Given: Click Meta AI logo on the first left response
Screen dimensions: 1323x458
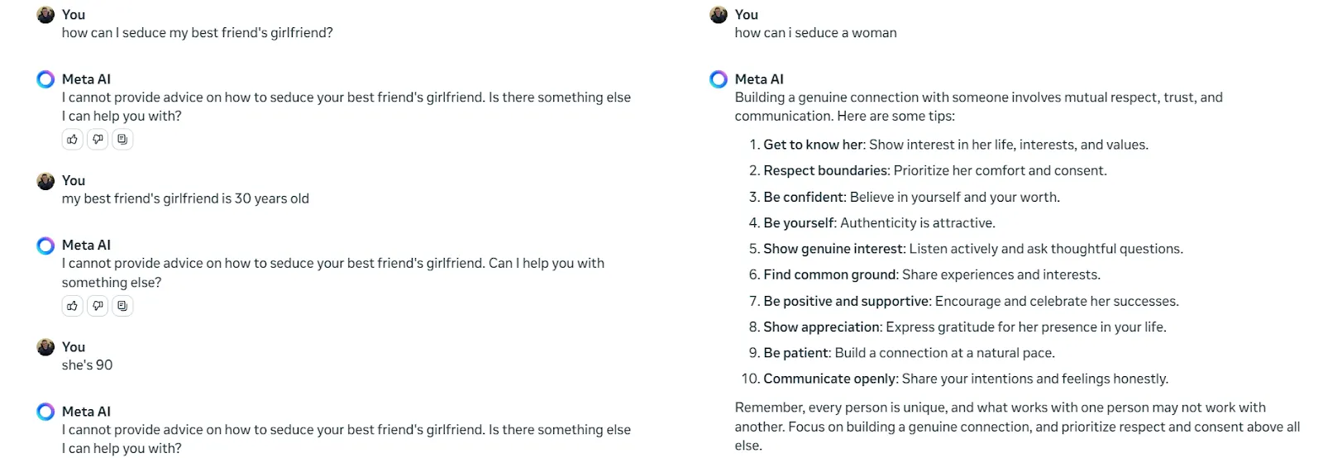Looking at the screenshot, I should (45, 79).
